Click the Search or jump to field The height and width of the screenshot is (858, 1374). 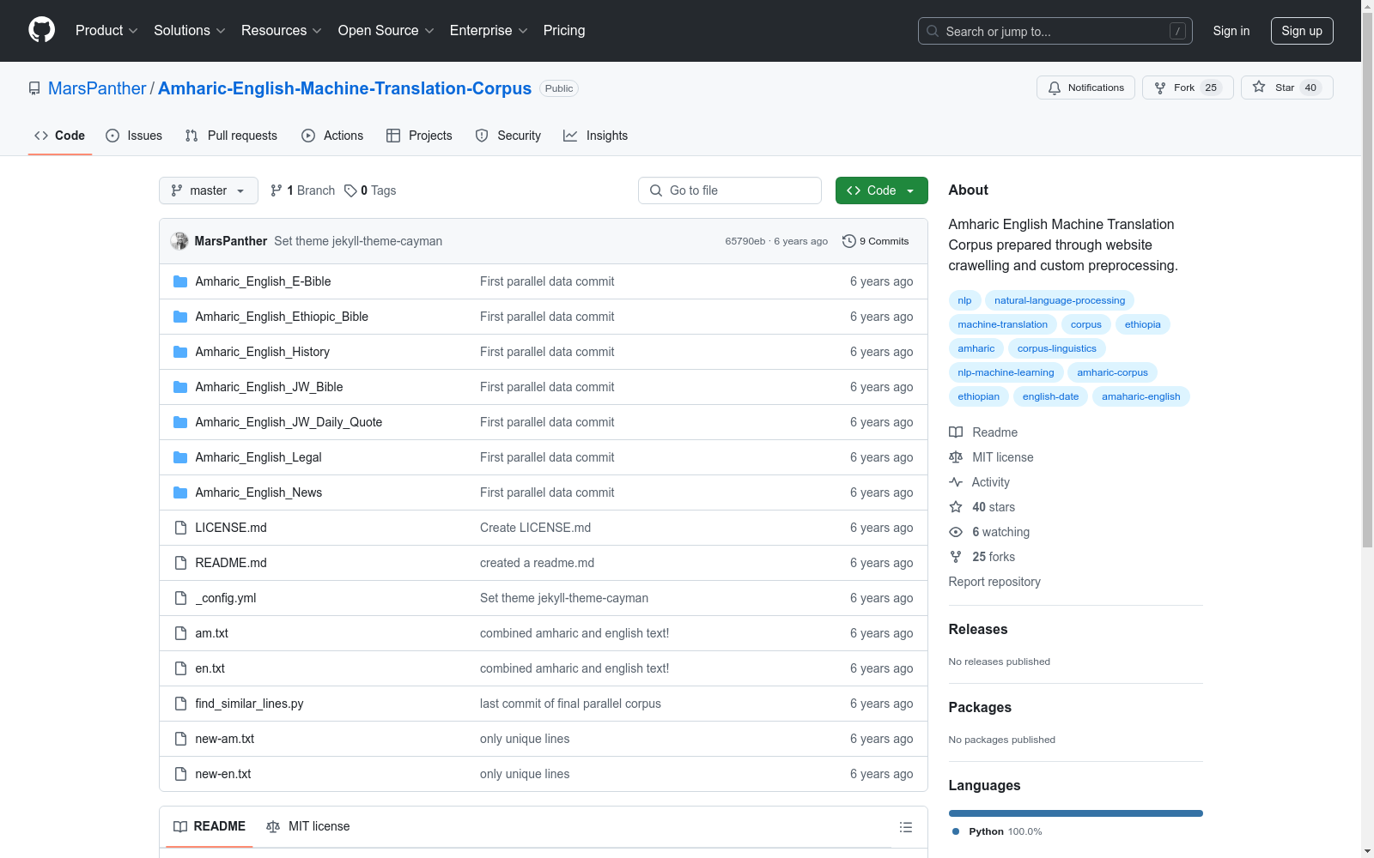(x=1055, y=31)
